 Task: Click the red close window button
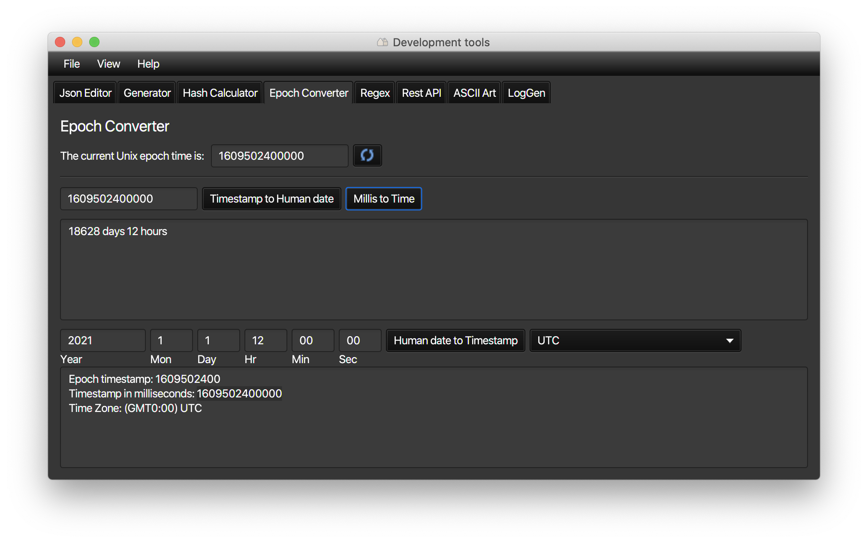(60, 42)
